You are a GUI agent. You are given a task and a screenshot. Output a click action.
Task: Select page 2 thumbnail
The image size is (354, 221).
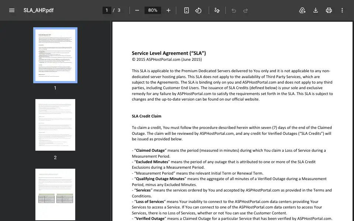pyautogui.click(x=55, y=125)
